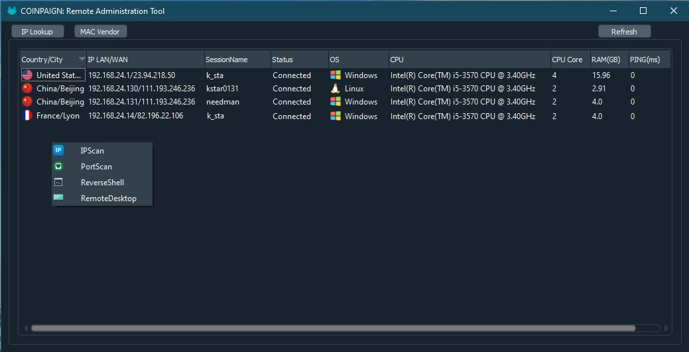Click the blue IP icon beside IPScan
This screenshot has width=689, height=352.
(x=58, y=150)
